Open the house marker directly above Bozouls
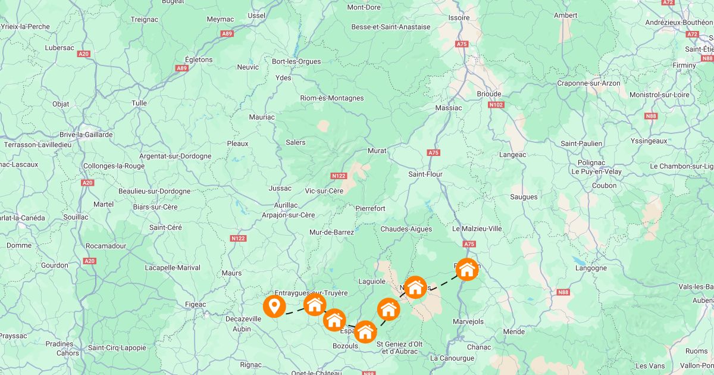 (365, 332)
